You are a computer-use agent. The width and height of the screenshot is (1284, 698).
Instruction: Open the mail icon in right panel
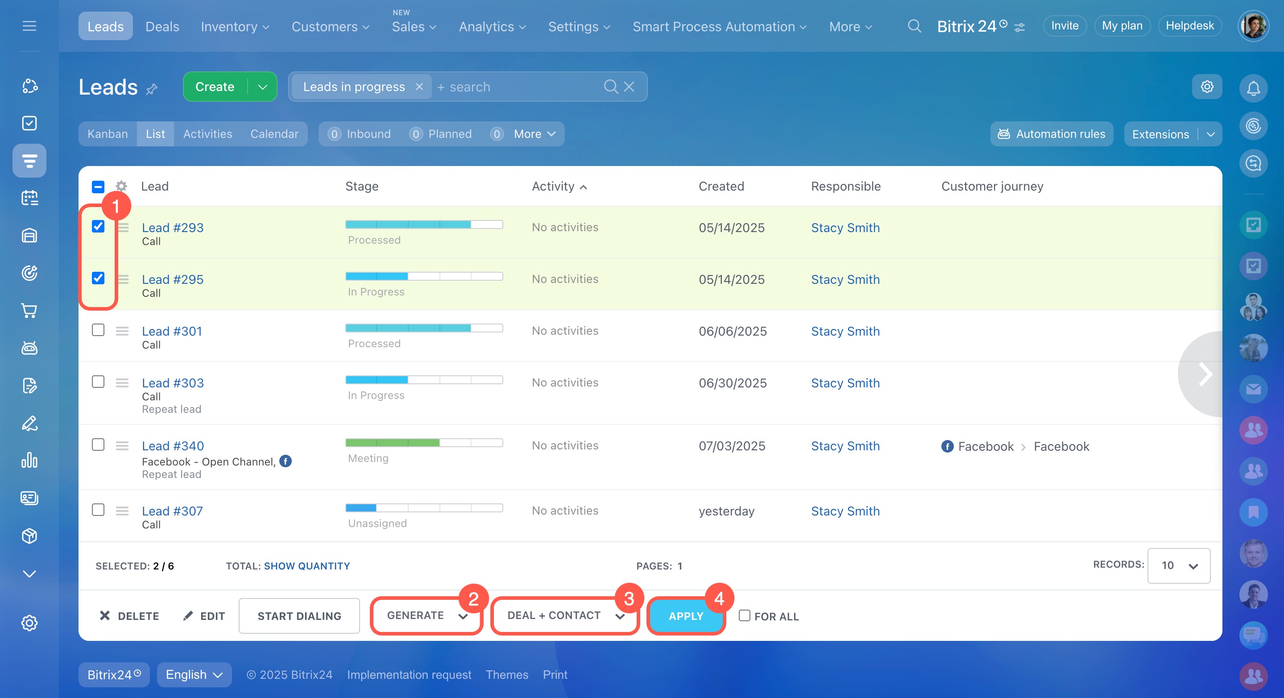[1253, 389]
